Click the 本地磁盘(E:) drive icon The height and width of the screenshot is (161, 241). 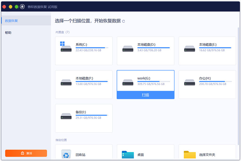[x=189, y=49]
